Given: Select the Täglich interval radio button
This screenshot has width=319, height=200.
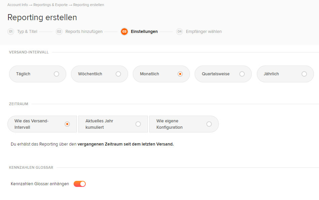Looking at the screenshot, I should 56,74.
